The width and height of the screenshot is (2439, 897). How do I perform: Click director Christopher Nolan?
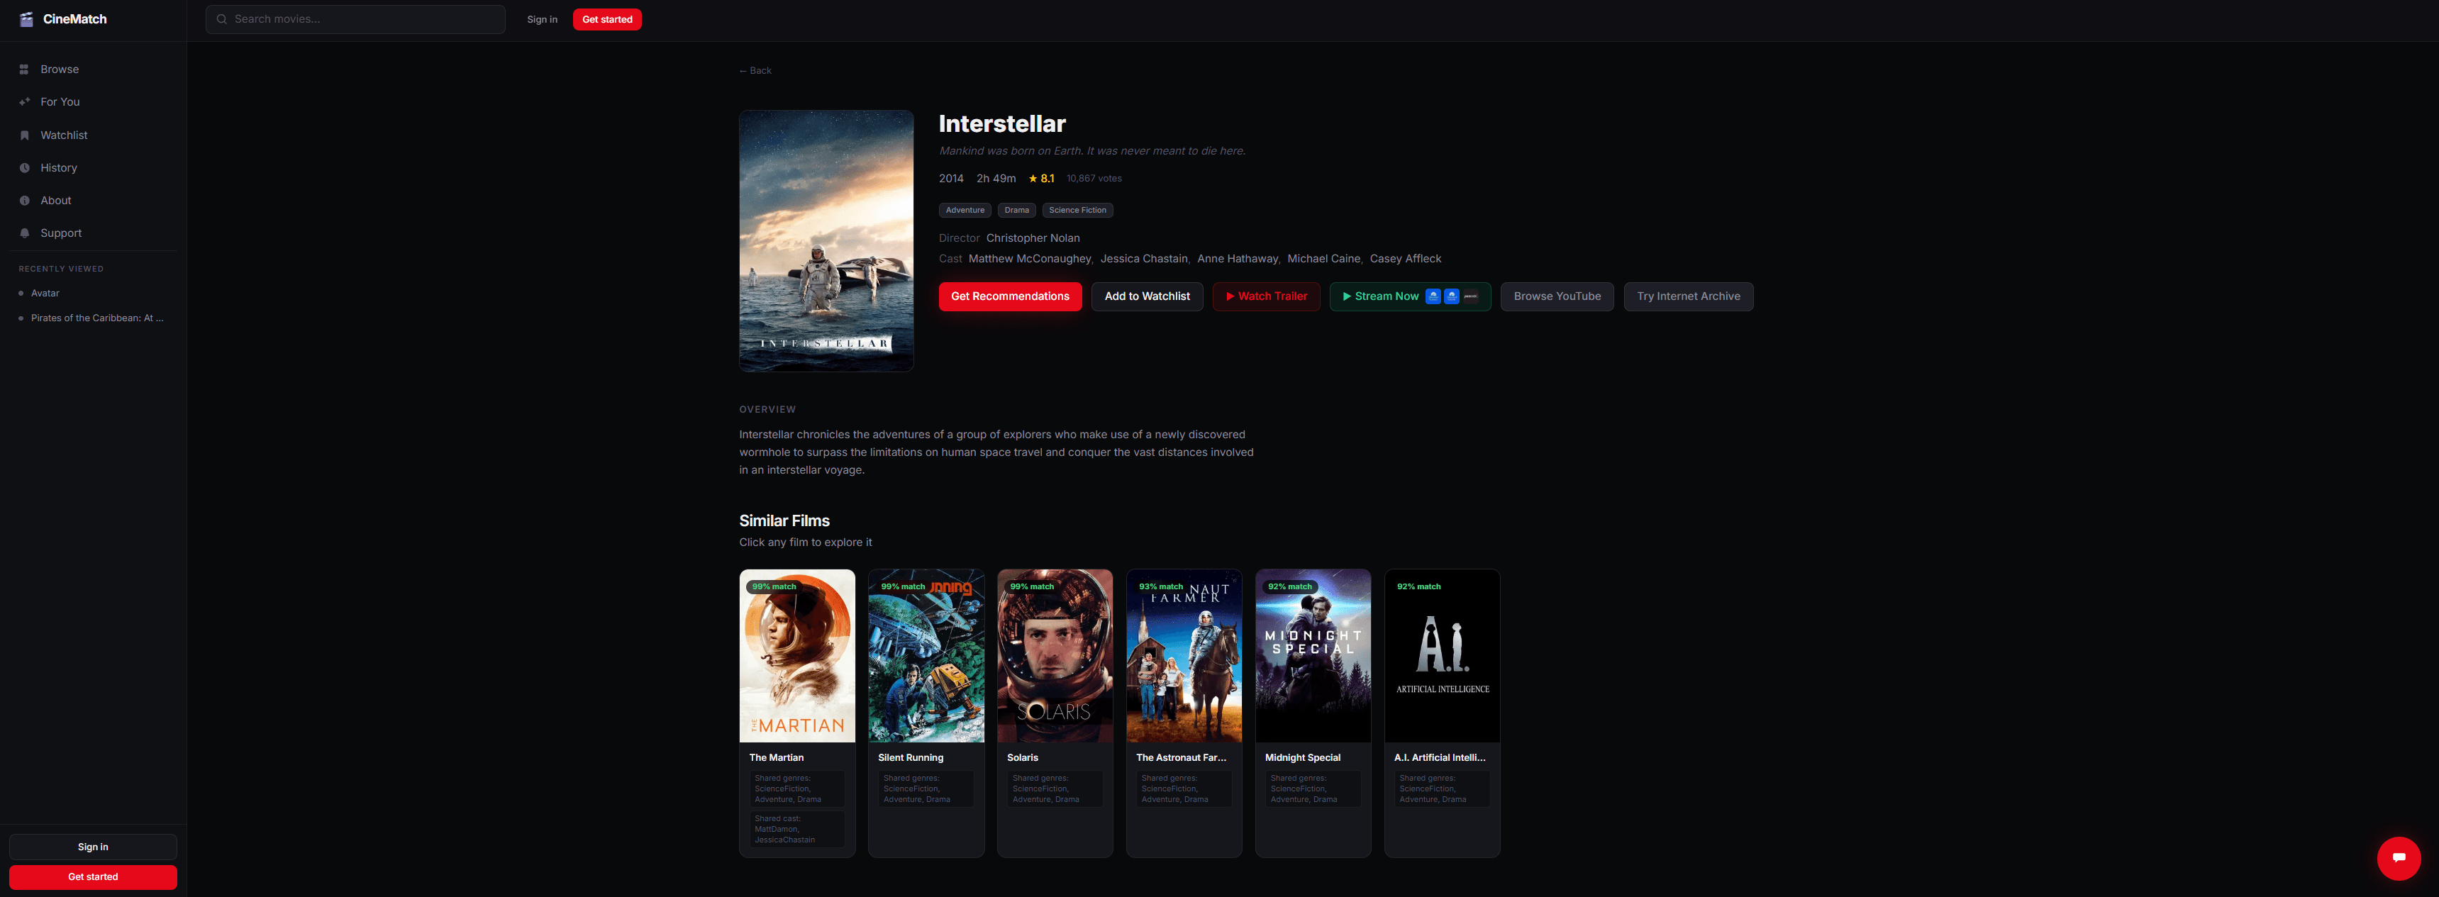pos(1033,238)
